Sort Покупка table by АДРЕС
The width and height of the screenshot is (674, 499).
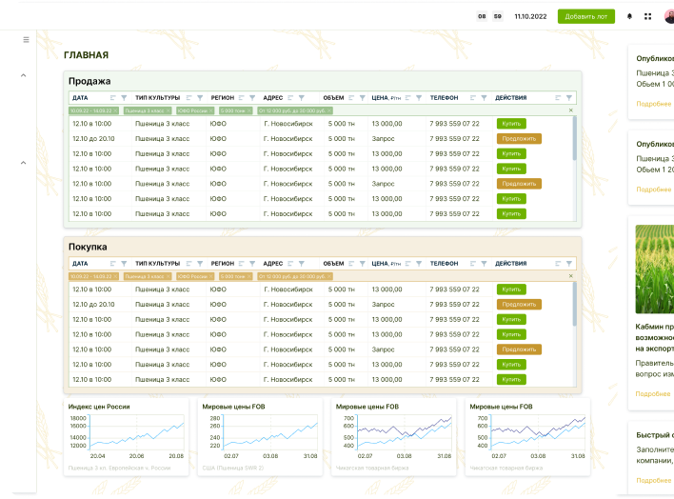pos(290,263)
